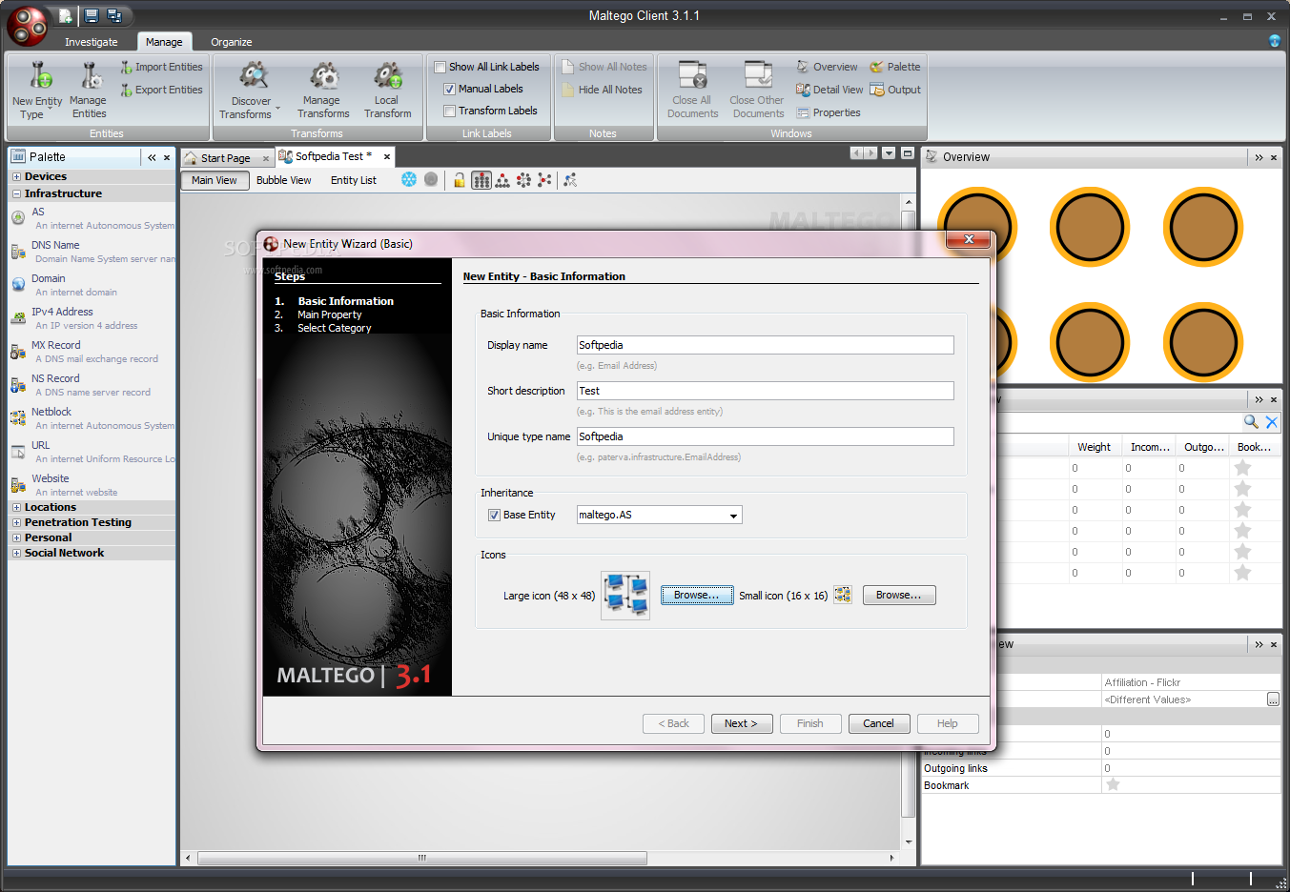1290x892 pixels.
Task: Open the Properties window from ribbon
Action: (828, 112)
